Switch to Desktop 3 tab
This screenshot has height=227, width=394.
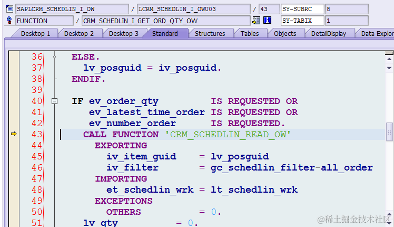124,33
